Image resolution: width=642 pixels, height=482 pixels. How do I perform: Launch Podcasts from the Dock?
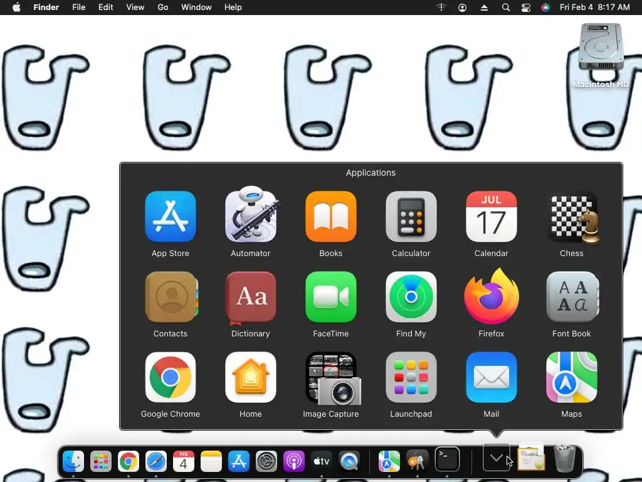[x=294, y=461]
